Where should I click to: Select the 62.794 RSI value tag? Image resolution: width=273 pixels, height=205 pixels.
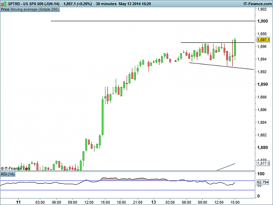(263, 182)
